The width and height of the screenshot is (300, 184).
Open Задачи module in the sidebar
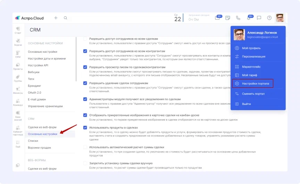[x=18, y=42]
